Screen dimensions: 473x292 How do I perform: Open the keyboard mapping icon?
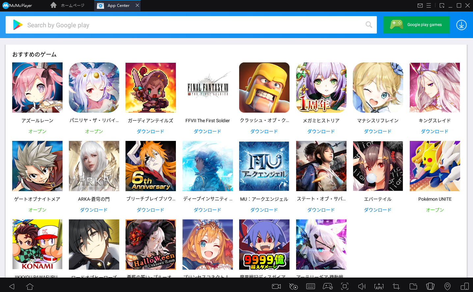[311, 286]
